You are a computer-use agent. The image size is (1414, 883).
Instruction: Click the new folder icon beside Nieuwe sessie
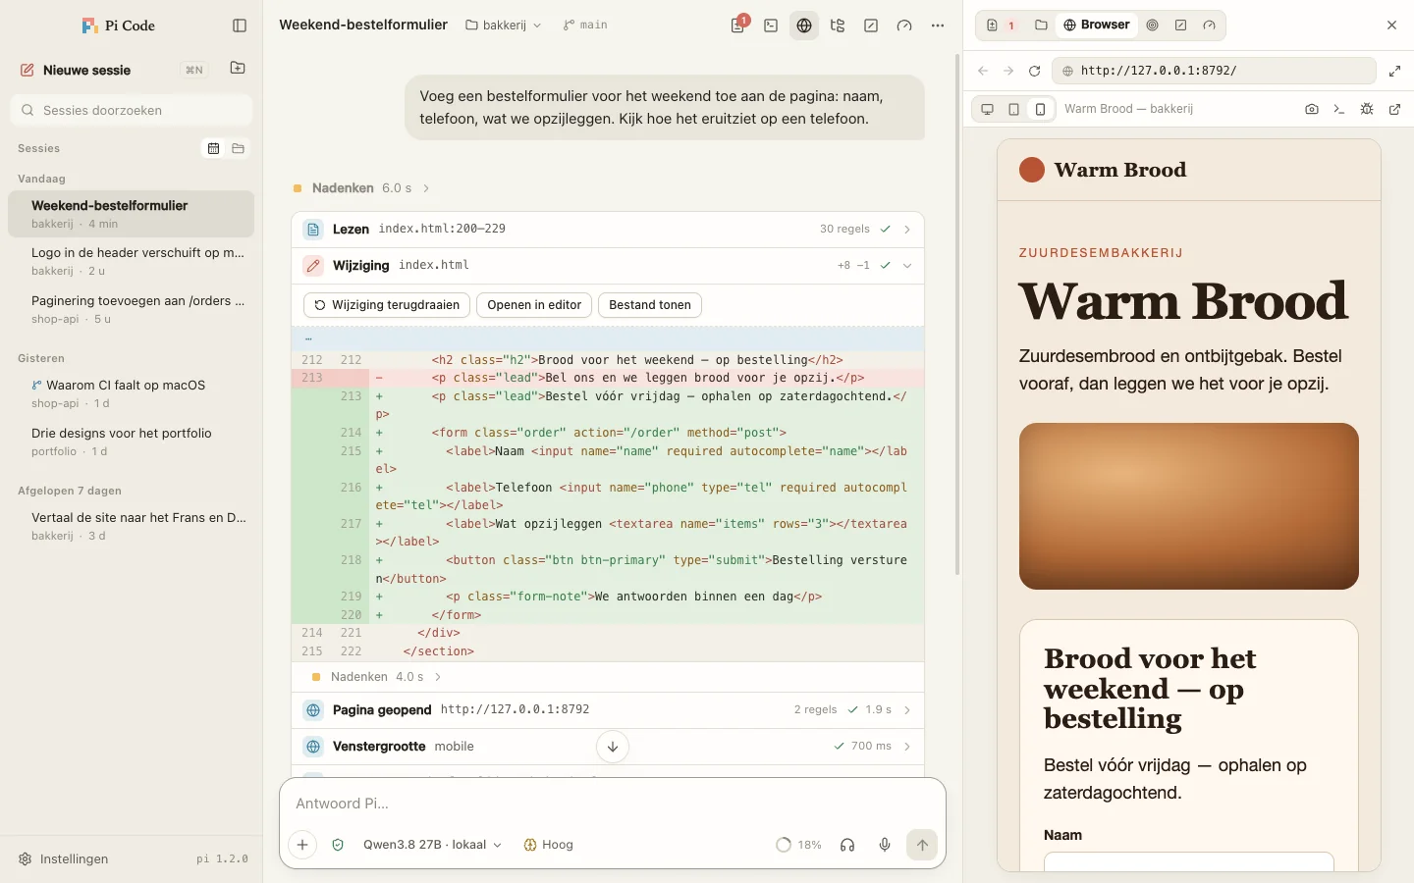238,68
